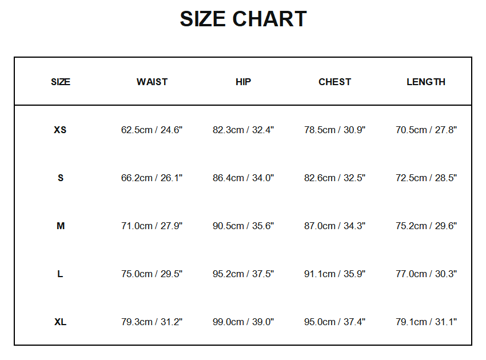Select L chest value 91.1cm / 35.9"
The image size is (486, 360).
[334, 274]
